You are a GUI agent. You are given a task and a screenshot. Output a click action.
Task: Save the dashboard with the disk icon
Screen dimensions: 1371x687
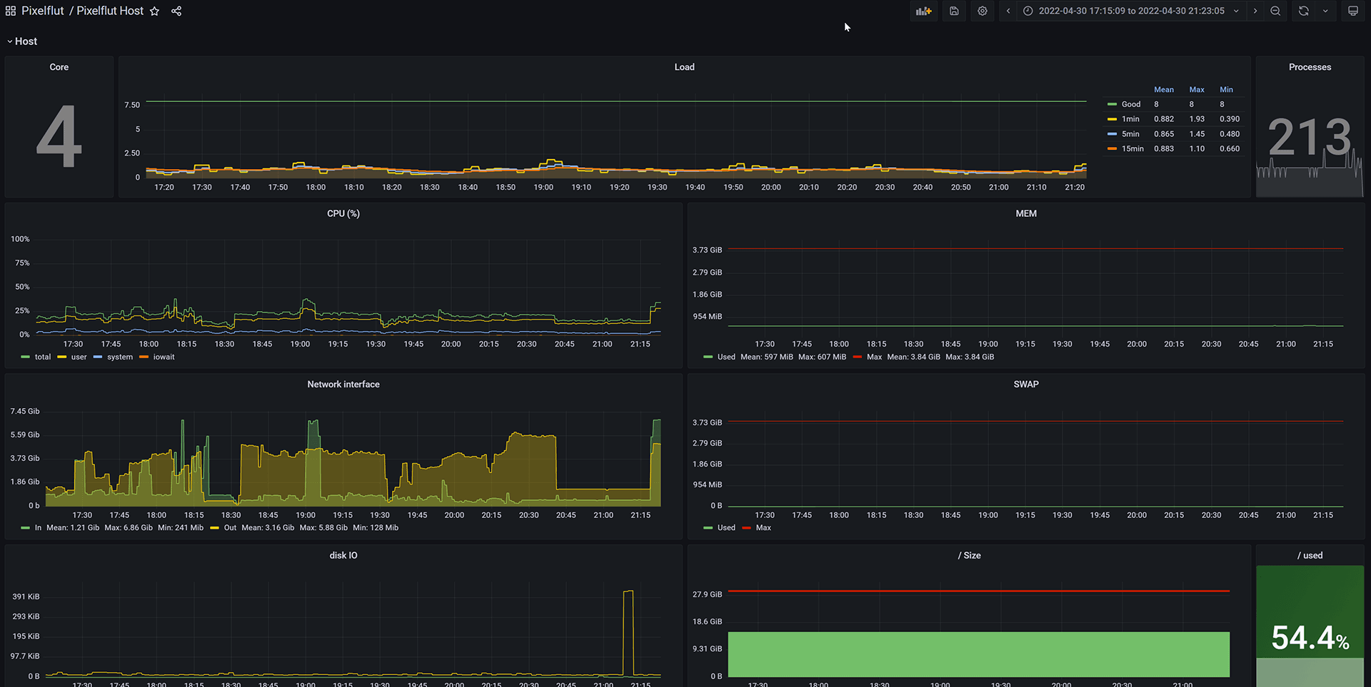954,11
